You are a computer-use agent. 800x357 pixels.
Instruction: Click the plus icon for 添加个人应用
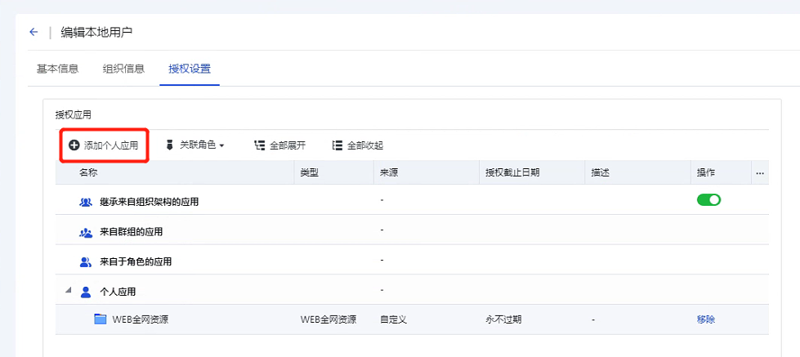click(x=74, y=145)
